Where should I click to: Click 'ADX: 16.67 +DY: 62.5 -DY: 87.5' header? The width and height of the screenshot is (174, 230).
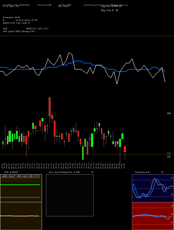(21, 176)
